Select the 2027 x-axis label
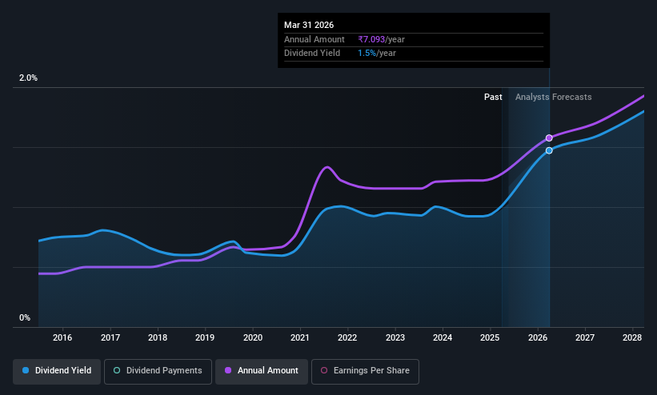This screenshot has height=395, width=657. point(585,337)
